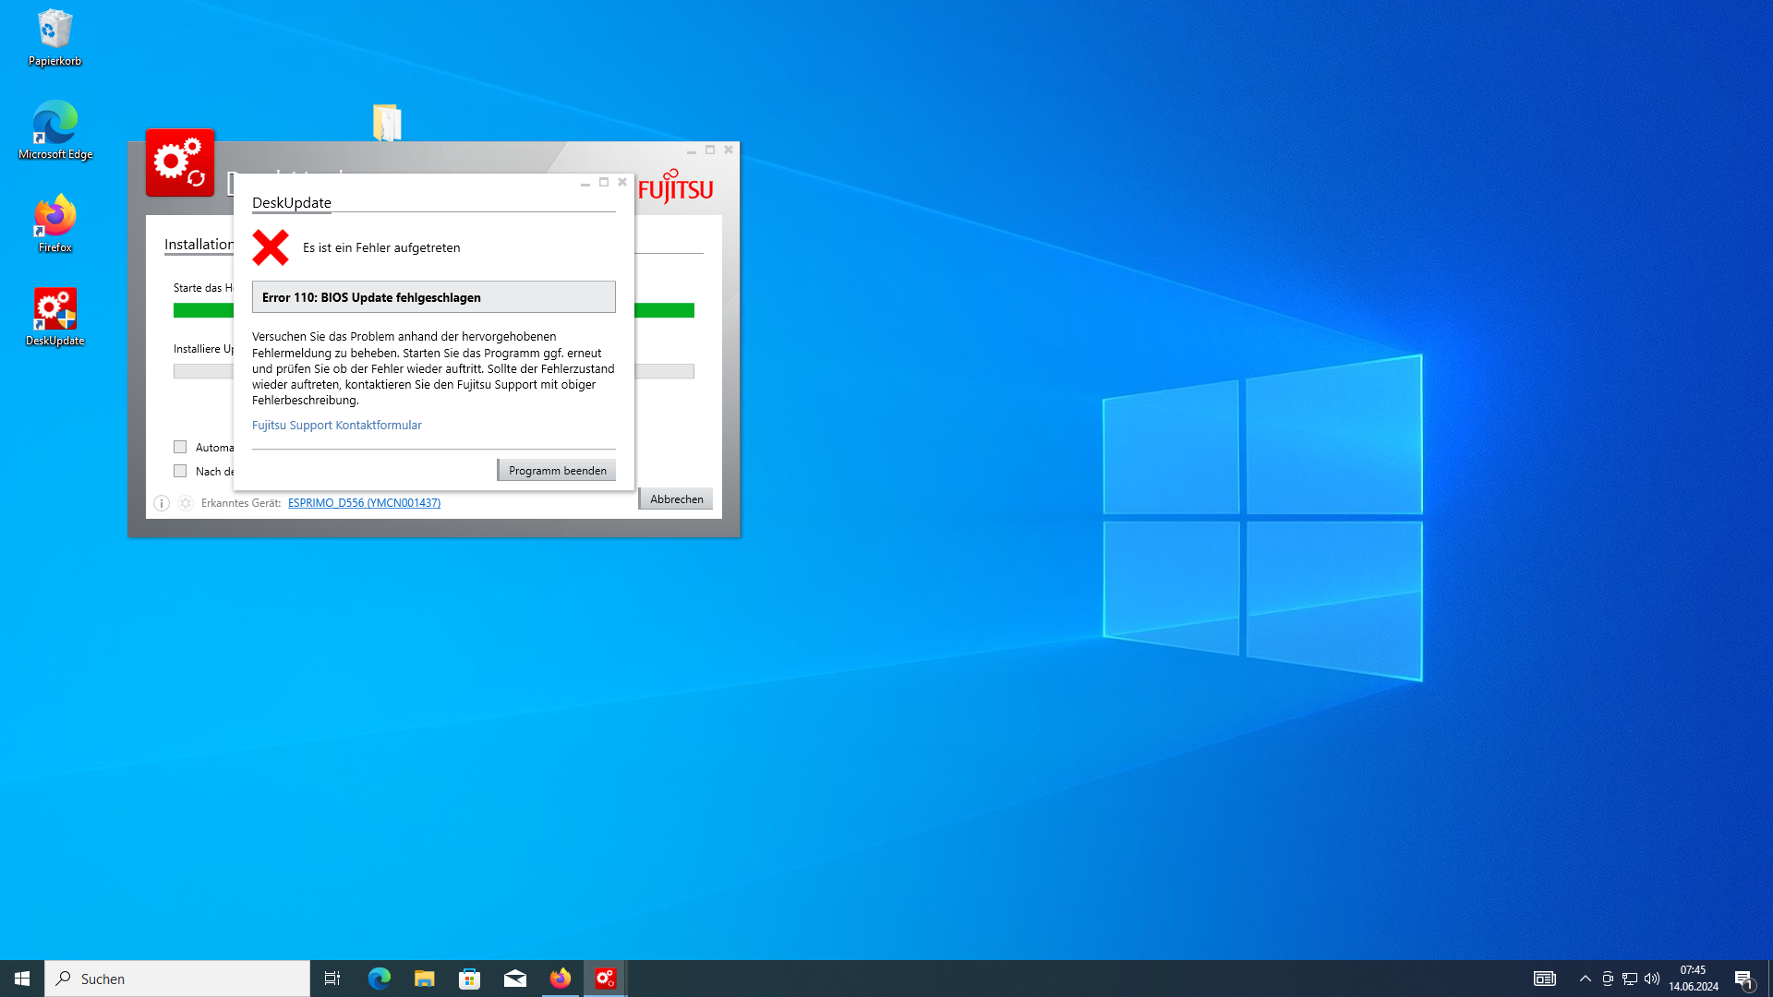Open File Explorer from the taskbar

[424, 979]
